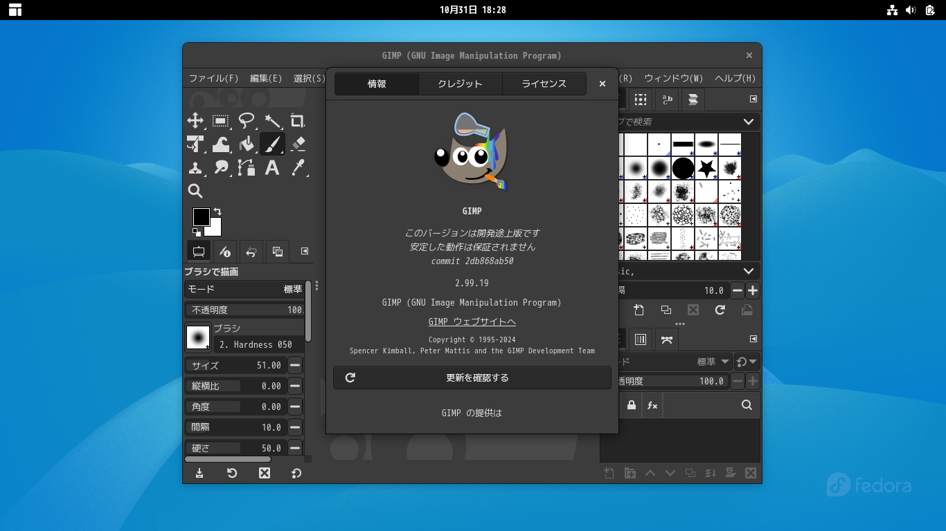Open the left dock tab configuration menu

(304, 251)
